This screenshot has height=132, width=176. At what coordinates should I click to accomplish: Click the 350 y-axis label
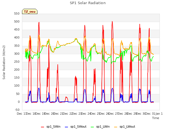[17, 46]
